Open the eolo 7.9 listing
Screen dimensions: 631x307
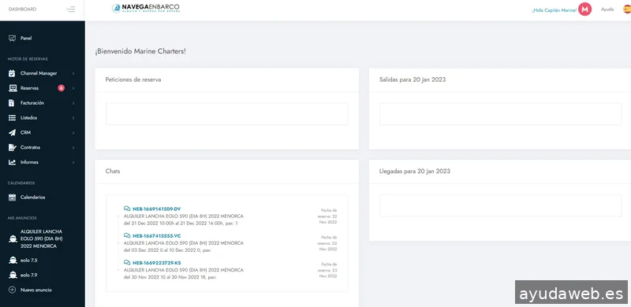[29, 276]
